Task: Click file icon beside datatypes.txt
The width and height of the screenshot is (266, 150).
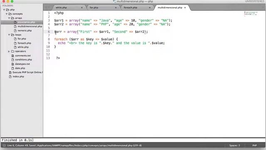Action: point(13,64)
